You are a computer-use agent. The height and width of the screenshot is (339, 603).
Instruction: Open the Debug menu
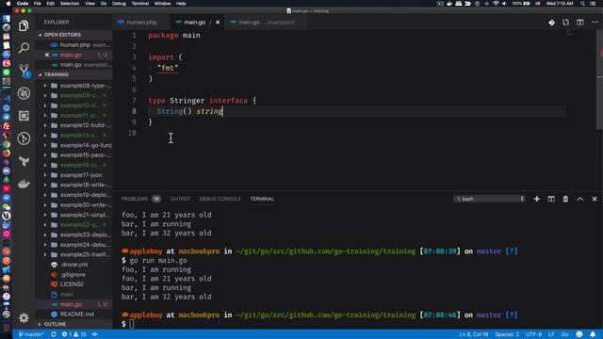[x=119, y=4]
